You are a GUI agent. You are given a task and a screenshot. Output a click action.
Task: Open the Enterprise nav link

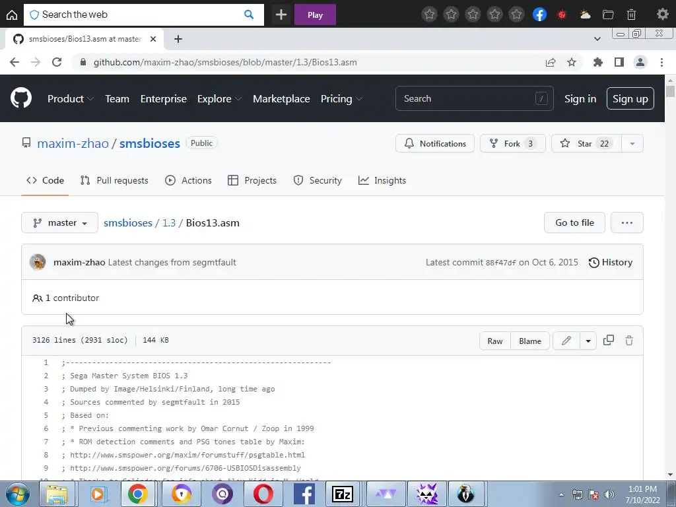[164, 99]
